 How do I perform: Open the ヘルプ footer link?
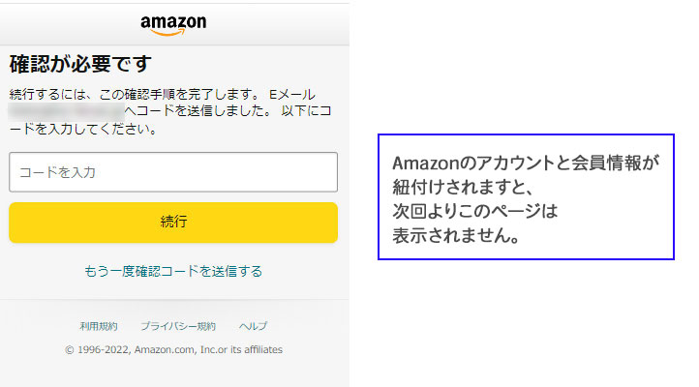(x=254, y=326)
